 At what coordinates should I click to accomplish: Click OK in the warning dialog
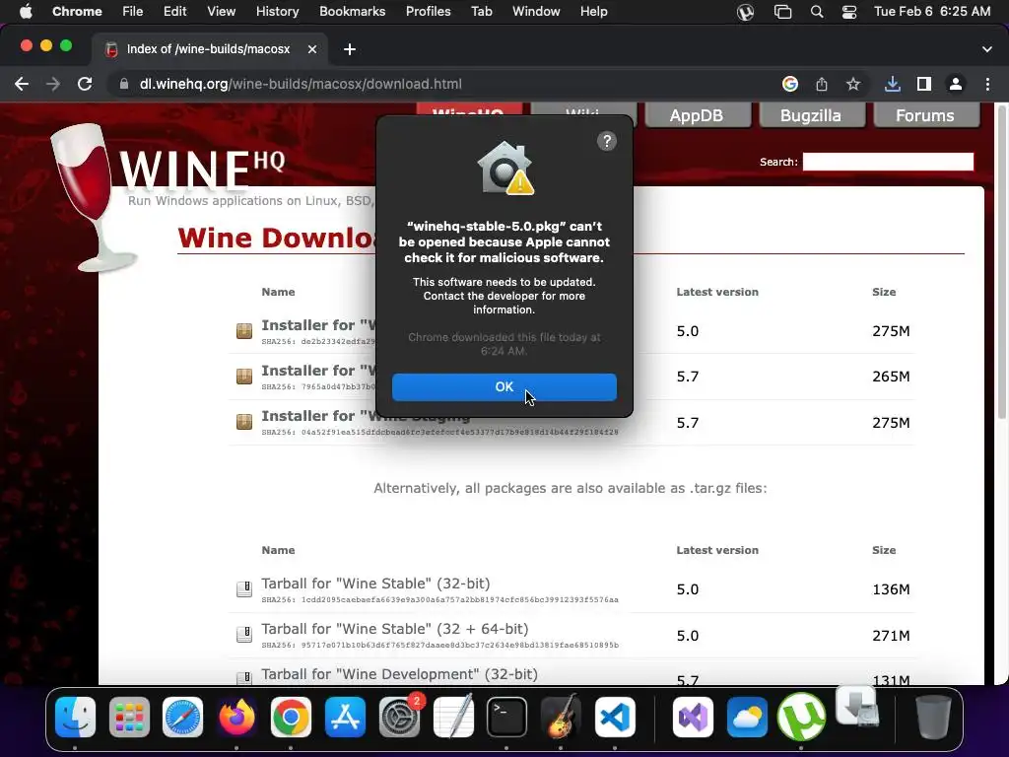coord(504,386)
